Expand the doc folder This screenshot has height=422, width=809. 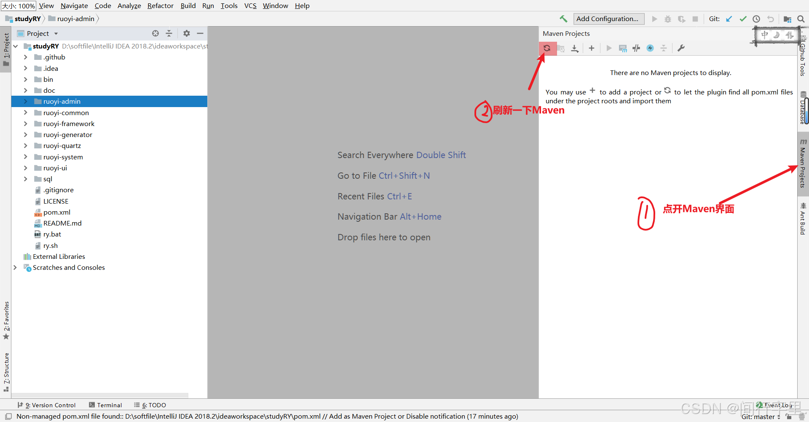pyautogui.click(x=25, y=90)
